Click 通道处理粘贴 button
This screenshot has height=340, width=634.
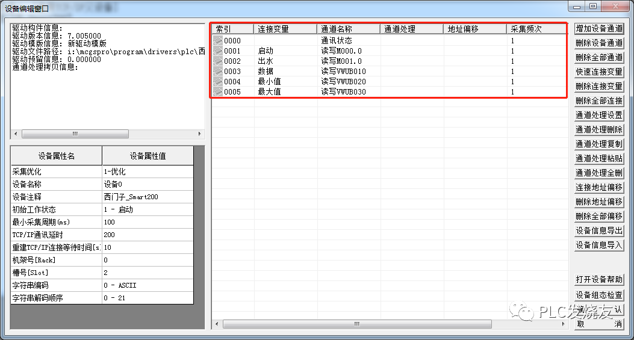(599, 158)
